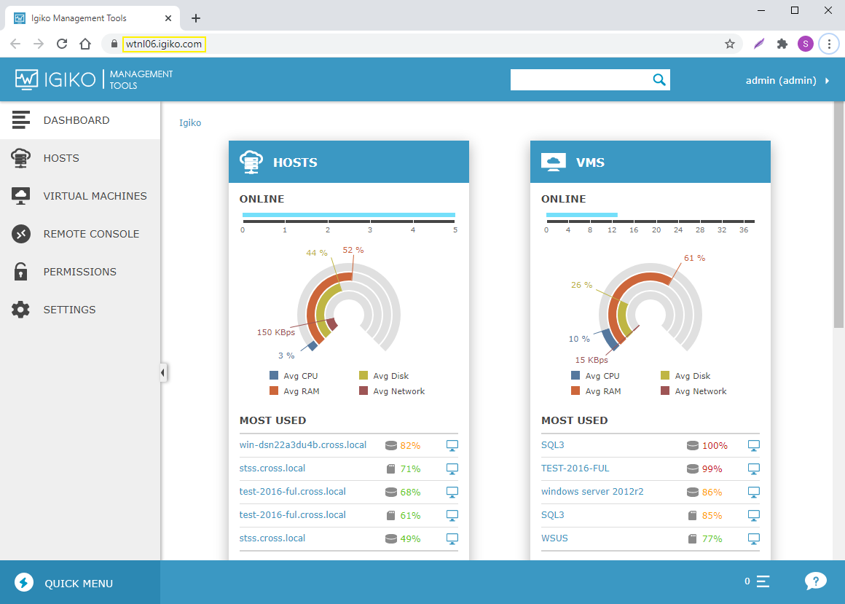Click the page vertical scrollbar
The image size is (845, 604).
[x=839, y=214]
